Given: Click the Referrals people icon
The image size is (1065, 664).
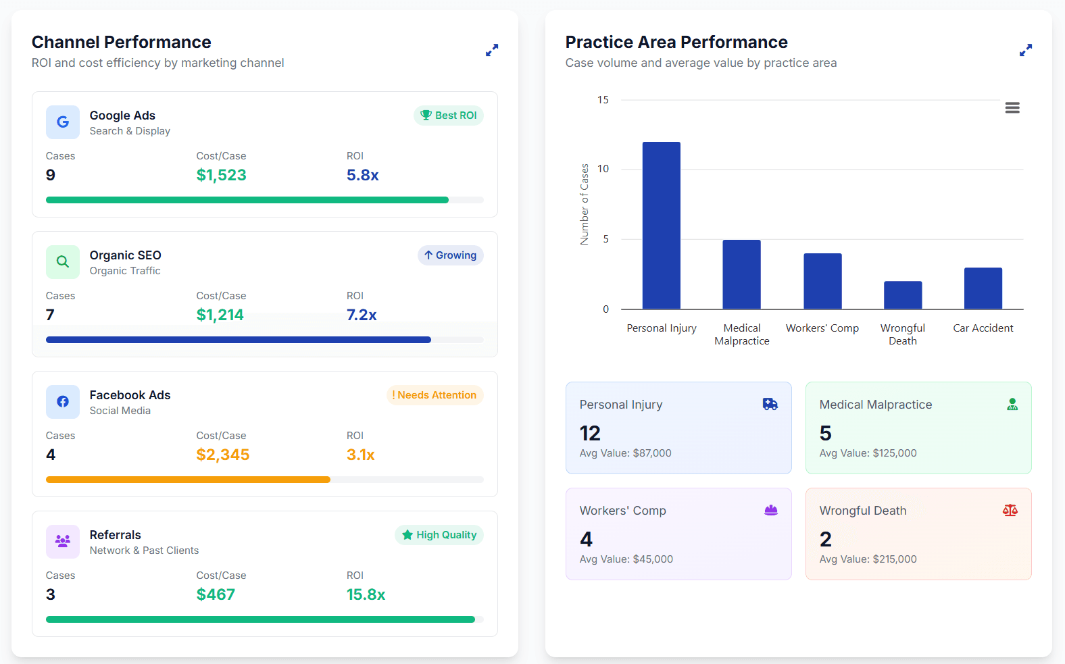Looking at the screenshot, I should coord(63,542).
